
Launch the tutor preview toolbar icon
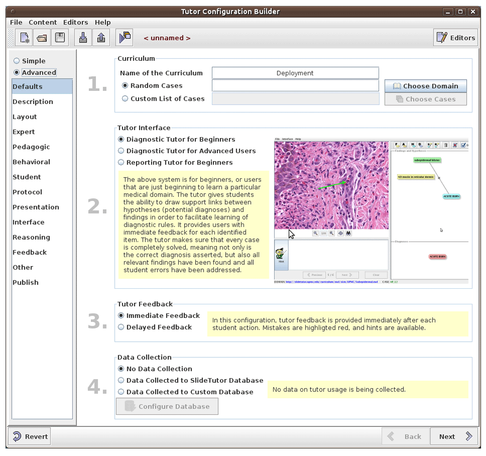124,38
